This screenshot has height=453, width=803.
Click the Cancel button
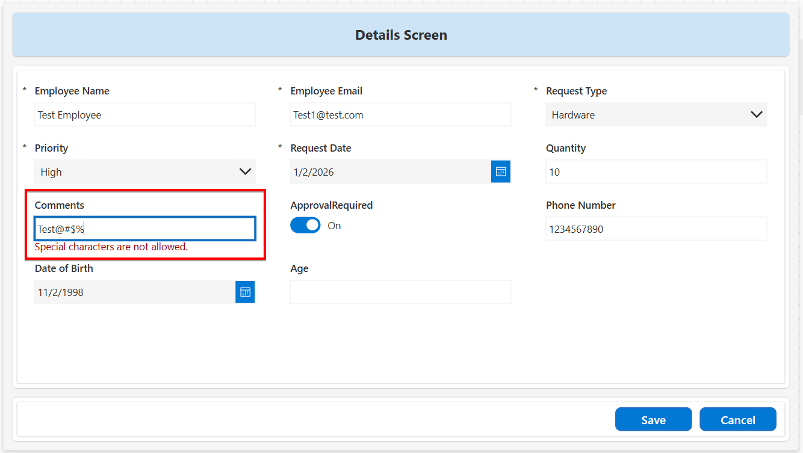pyautogui.click(x=737, y=420)
